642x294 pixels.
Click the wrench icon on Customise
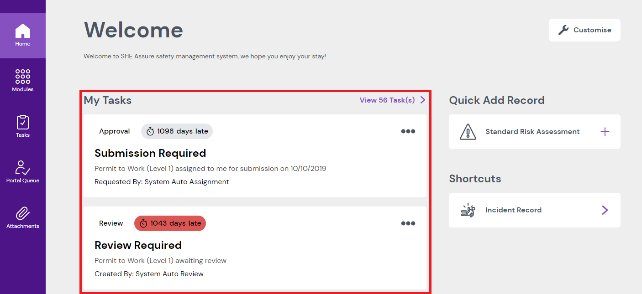[563, 30]
